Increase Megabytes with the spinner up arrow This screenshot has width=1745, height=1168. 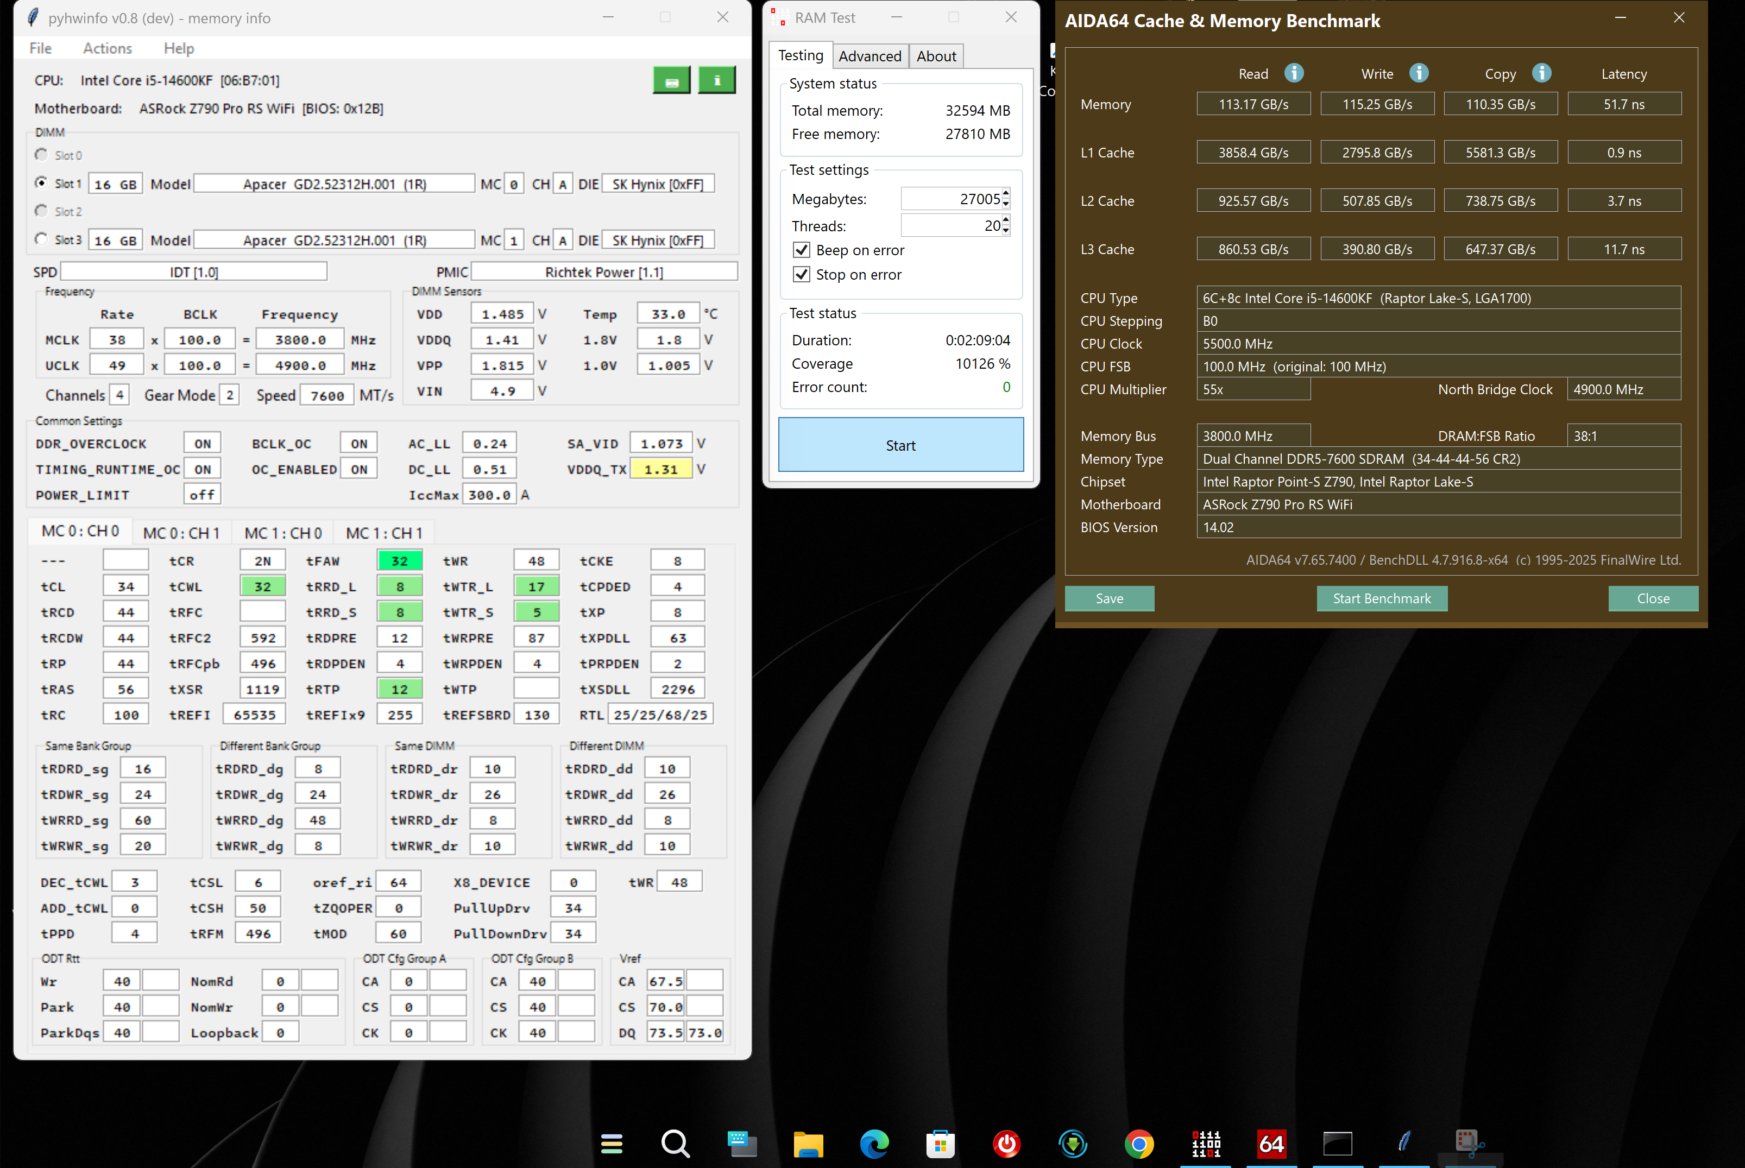tap(1006, 194)
